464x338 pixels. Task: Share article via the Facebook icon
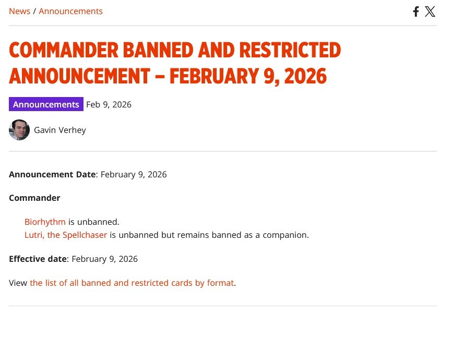point(416,11)
